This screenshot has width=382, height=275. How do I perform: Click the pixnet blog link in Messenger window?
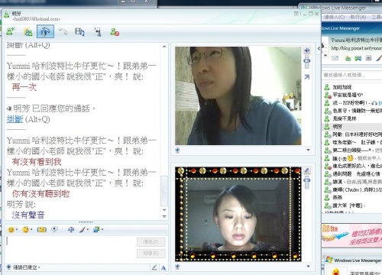coord(357,48)
